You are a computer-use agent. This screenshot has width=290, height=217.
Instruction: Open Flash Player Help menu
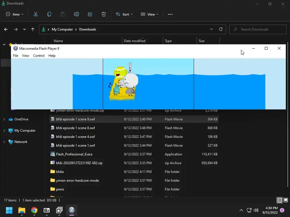coord(52,56)
